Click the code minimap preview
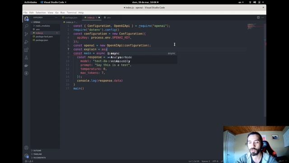Image resolution: width=289 pixels, height=163 pixels. pyautogui.click(x=255, y=26)
